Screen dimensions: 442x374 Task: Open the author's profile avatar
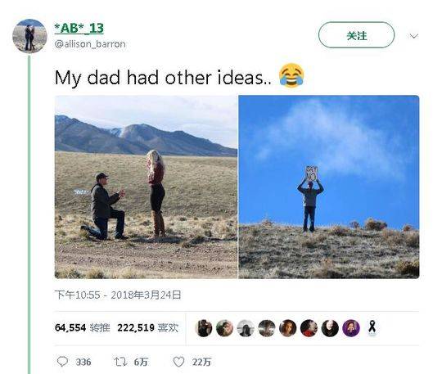(29, 36)
